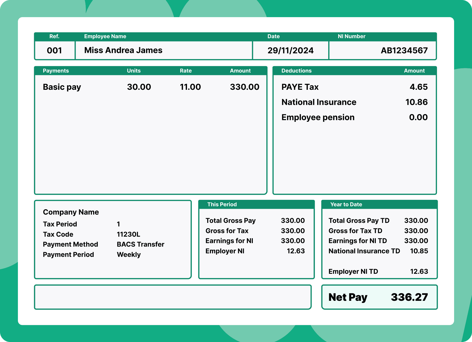Select the Basic pay amount "330.00"
The height and width of the screenshot is (342, 472).
(245, 87)
